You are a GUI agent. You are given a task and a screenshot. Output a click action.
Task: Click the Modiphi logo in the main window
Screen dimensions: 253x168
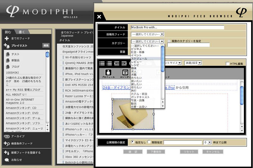(40, 12)
